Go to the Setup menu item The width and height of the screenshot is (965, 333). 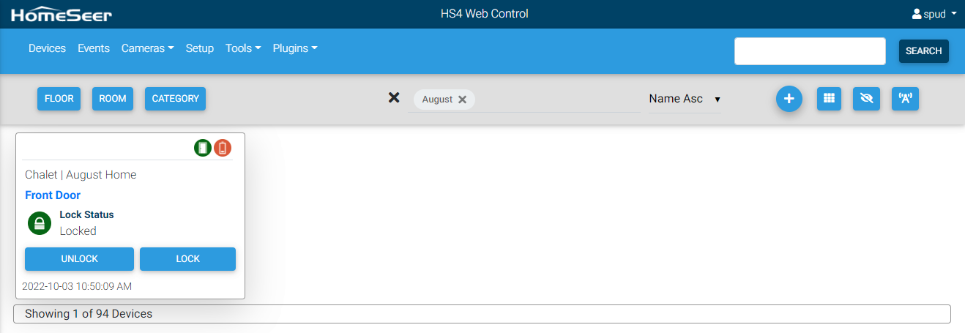(x=200, y=48)
